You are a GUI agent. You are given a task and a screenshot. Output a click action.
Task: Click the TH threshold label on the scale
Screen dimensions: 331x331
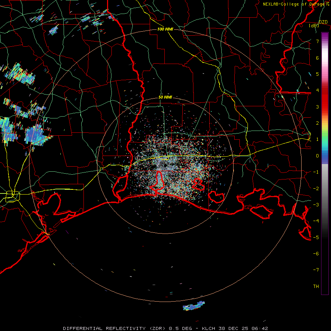click(316, 286)
